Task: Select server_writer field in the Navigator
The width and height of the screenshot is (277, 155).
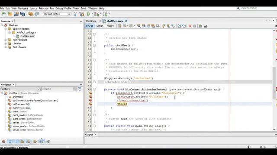Action: pyautogui.click(x=28, y=130)
